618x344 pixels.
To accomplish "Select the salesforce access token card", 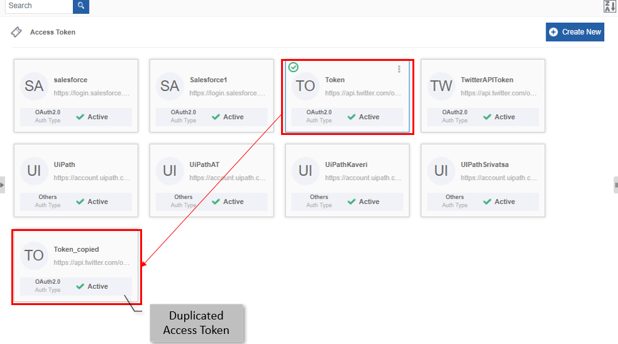I will (x=76, y=95).
